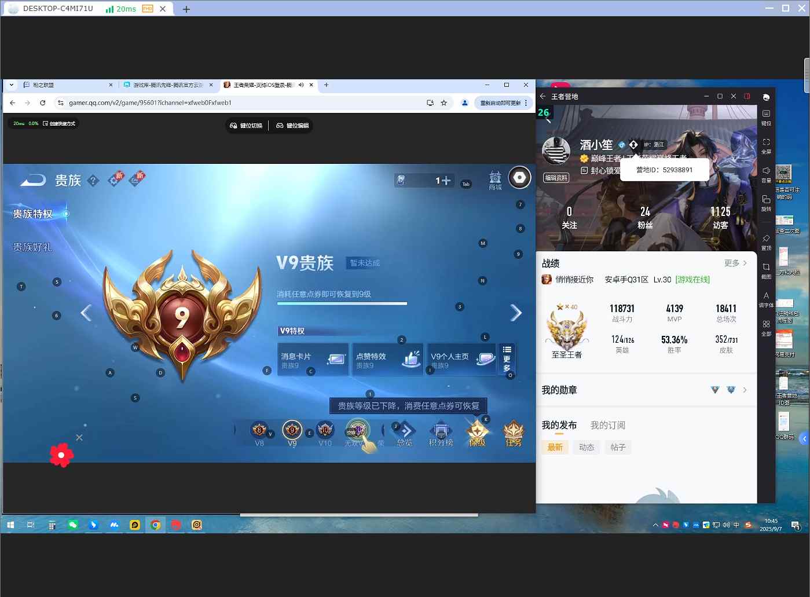810x597 pixels.
Task: Click the 置顶 pin-on-top icon in emulator sidebar
Action: tap(766, 242)
